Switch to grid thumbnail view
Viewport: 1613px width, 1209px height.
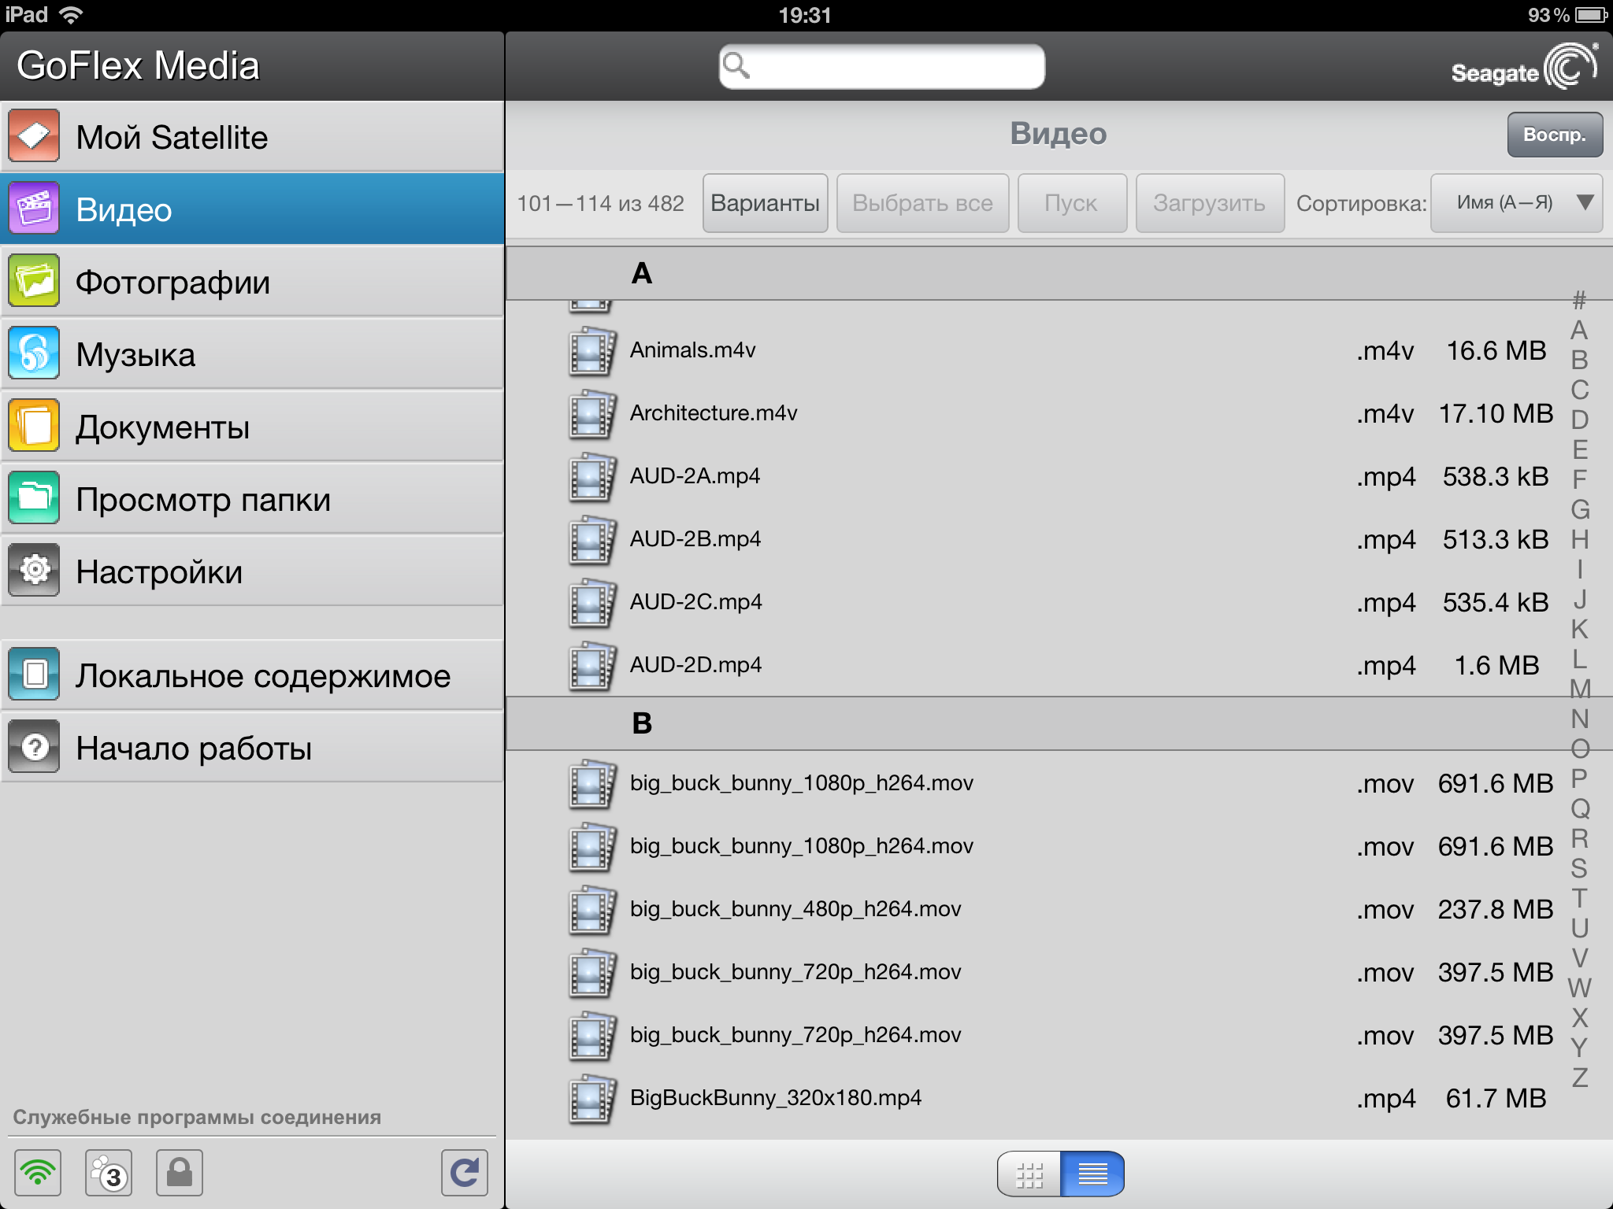[x=1029, y=1174]
